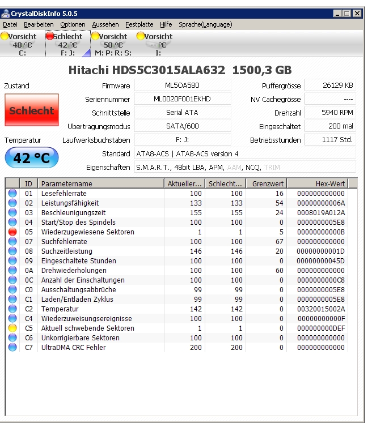Click the NV Cachegrösse value field
The height and width of the screenshot is (423, 372).
pos(330,99)
